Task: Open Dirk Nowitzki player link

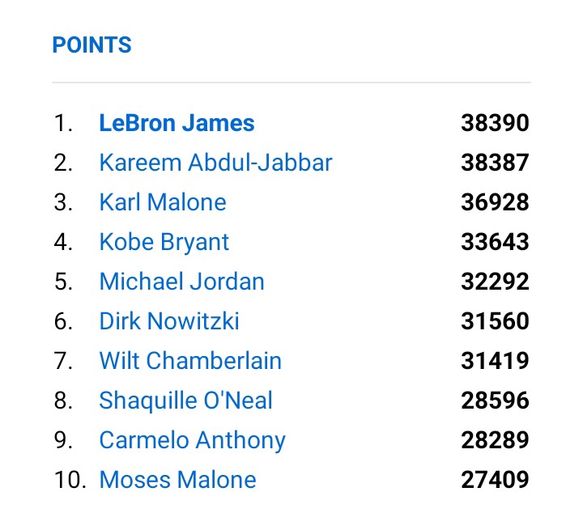Action: tap(169, 321)
